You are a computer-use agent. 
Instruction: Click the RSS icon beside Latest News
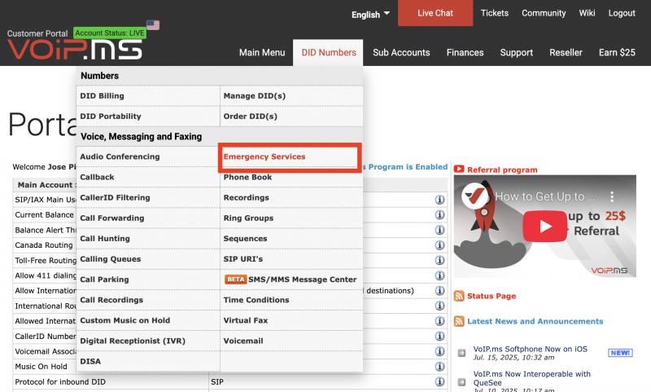coord(459,321)
